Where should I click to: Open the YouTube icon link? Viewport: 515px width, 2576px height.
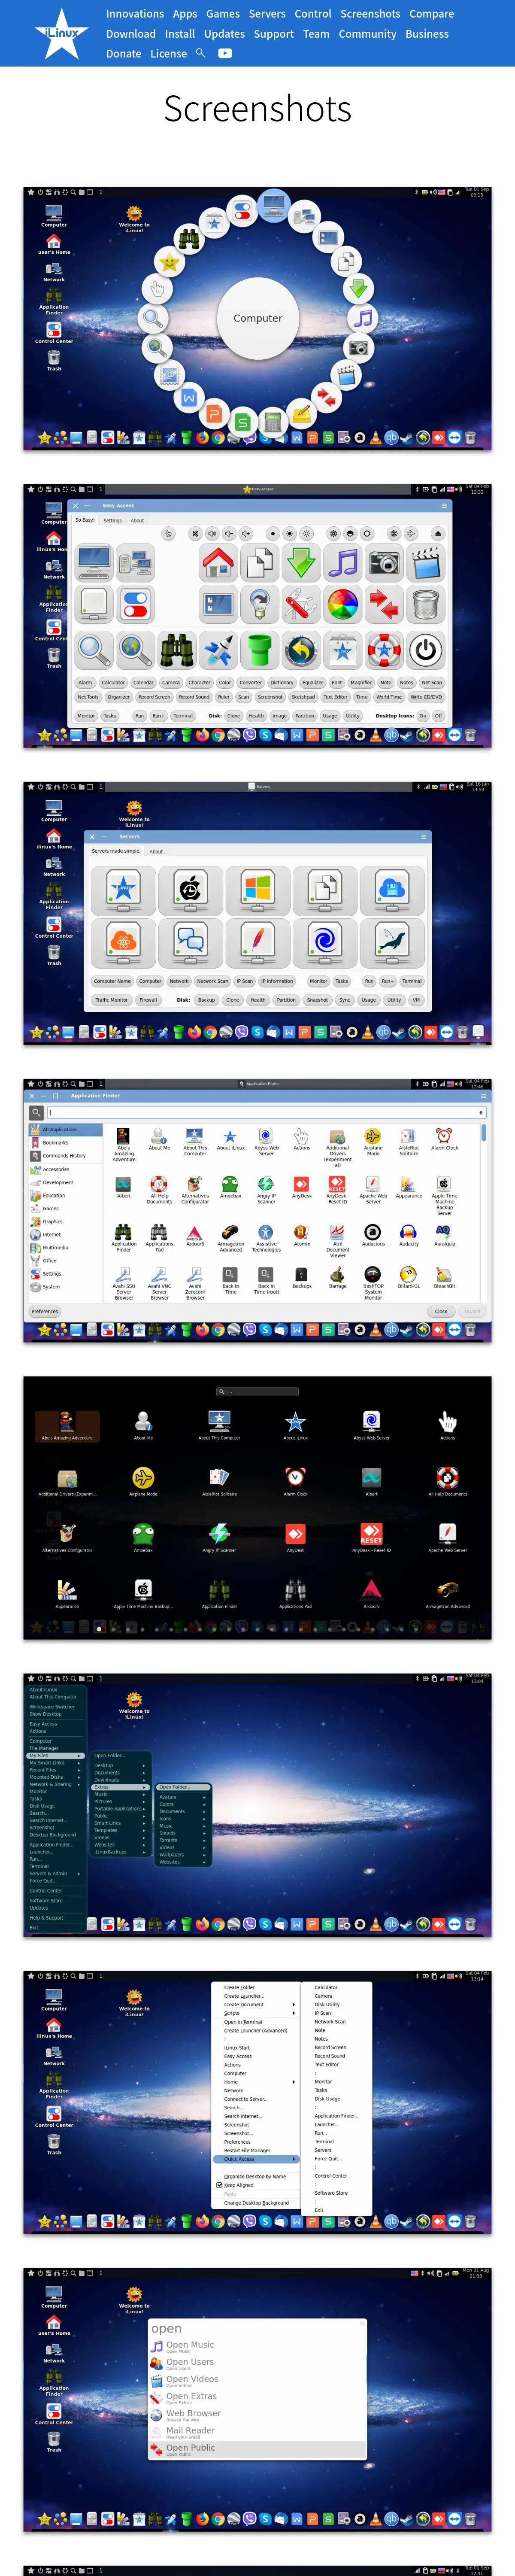tap(225, 54)
